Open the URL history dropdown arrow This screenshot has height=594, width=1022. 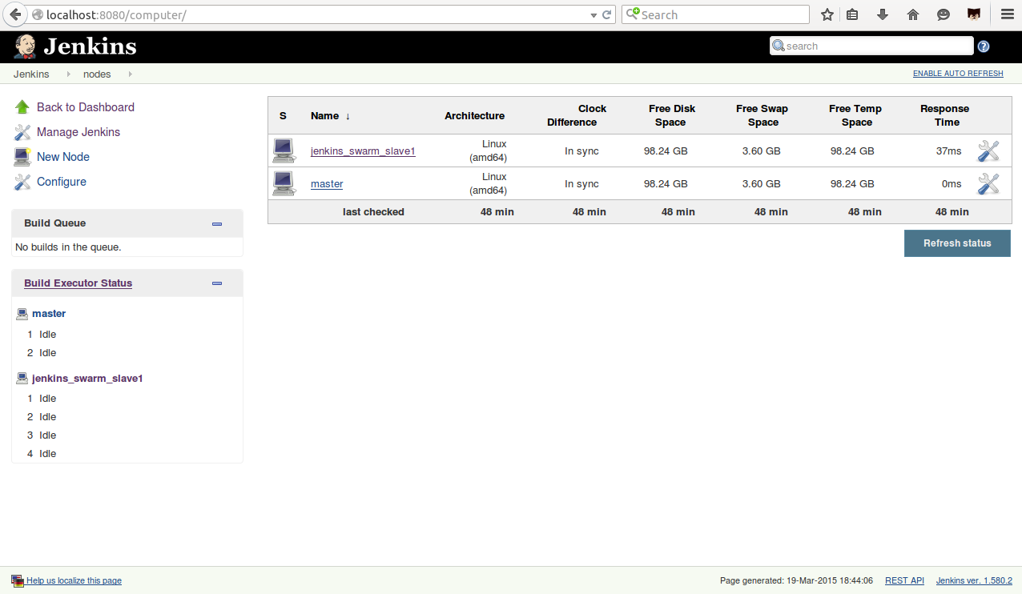pos(593,14)
